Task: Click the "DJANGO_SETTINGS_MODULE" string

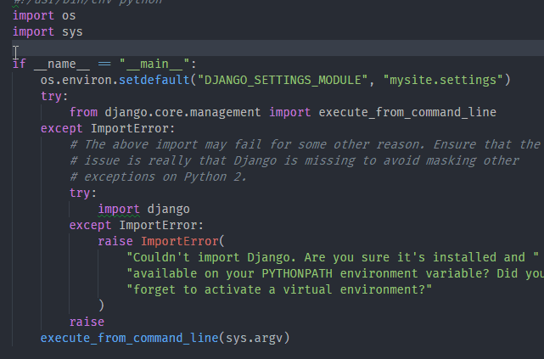Action: coord(283,80)
